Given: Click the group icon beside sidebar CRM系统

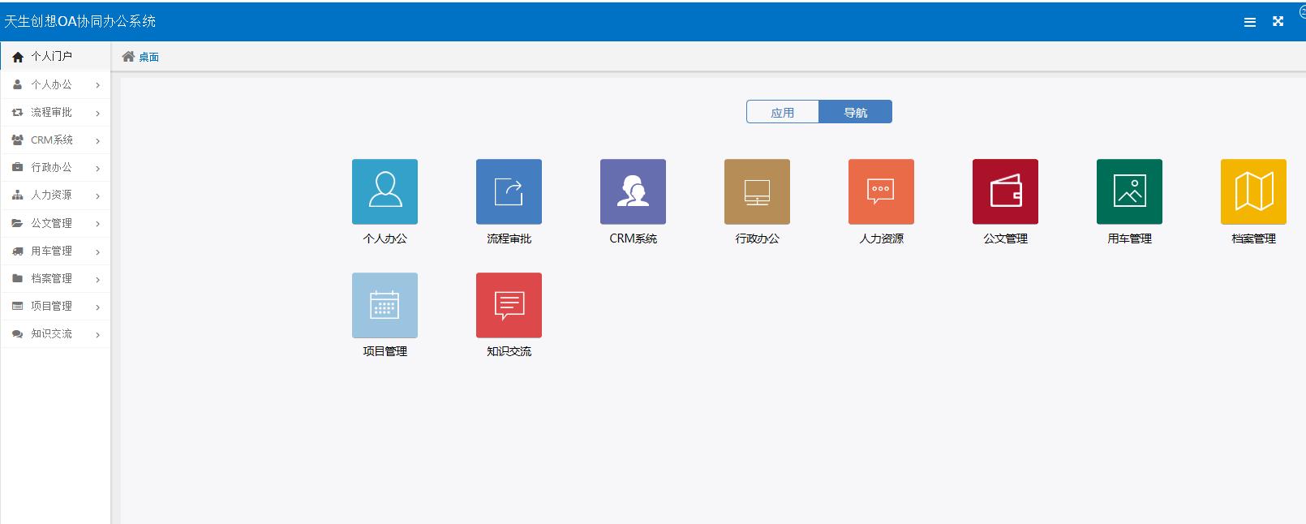Looking at the screenshot, I should tap(17, 140).
